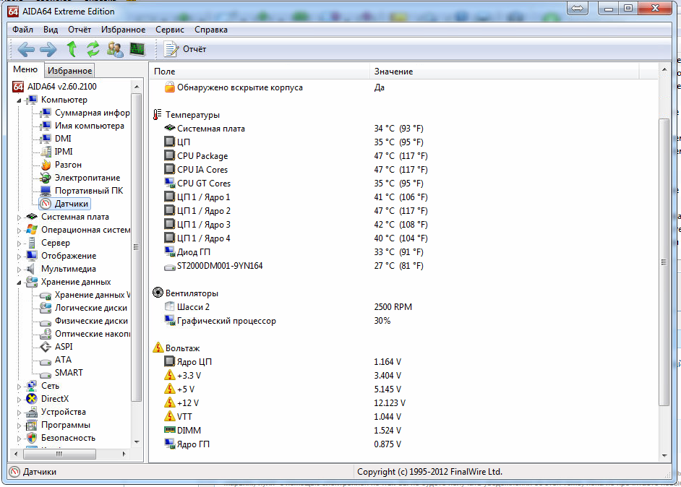Switch to the Избранное tab
Image resolution: width=681 pixels, height=487 pixels.
[x=69, y=70]
